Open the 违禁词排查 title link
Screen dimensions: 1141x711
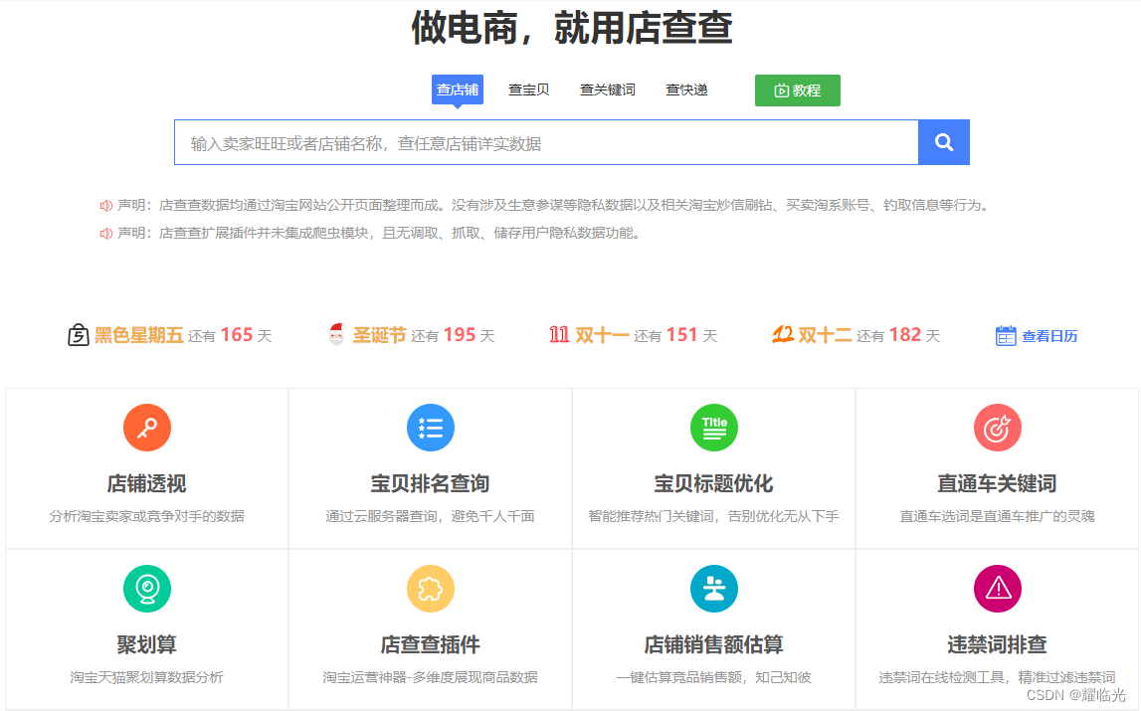click(997, 644)
